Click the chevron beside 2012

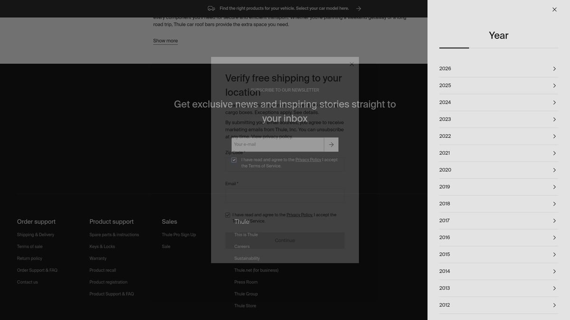[554, 305]
